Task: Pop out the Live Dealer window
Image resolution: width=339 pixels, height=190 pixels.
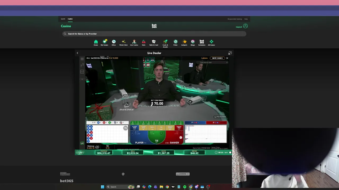Action: [x=230, y=53]
